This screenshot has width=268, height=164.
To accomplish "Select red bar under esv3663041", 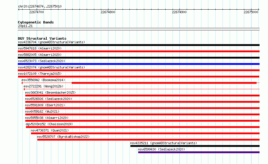I will (x=142, y=96).
